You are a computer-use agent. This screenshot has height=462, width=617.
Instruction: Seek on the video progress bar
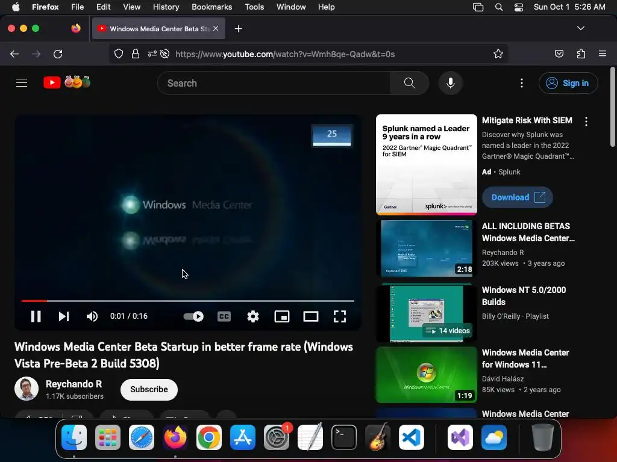pyautogui.click(x=188, y=301)
